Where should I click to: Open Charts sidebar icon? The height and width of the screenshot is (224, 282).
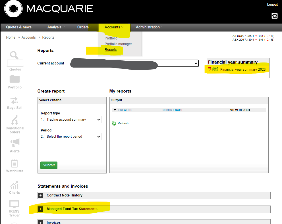[14, 185]
